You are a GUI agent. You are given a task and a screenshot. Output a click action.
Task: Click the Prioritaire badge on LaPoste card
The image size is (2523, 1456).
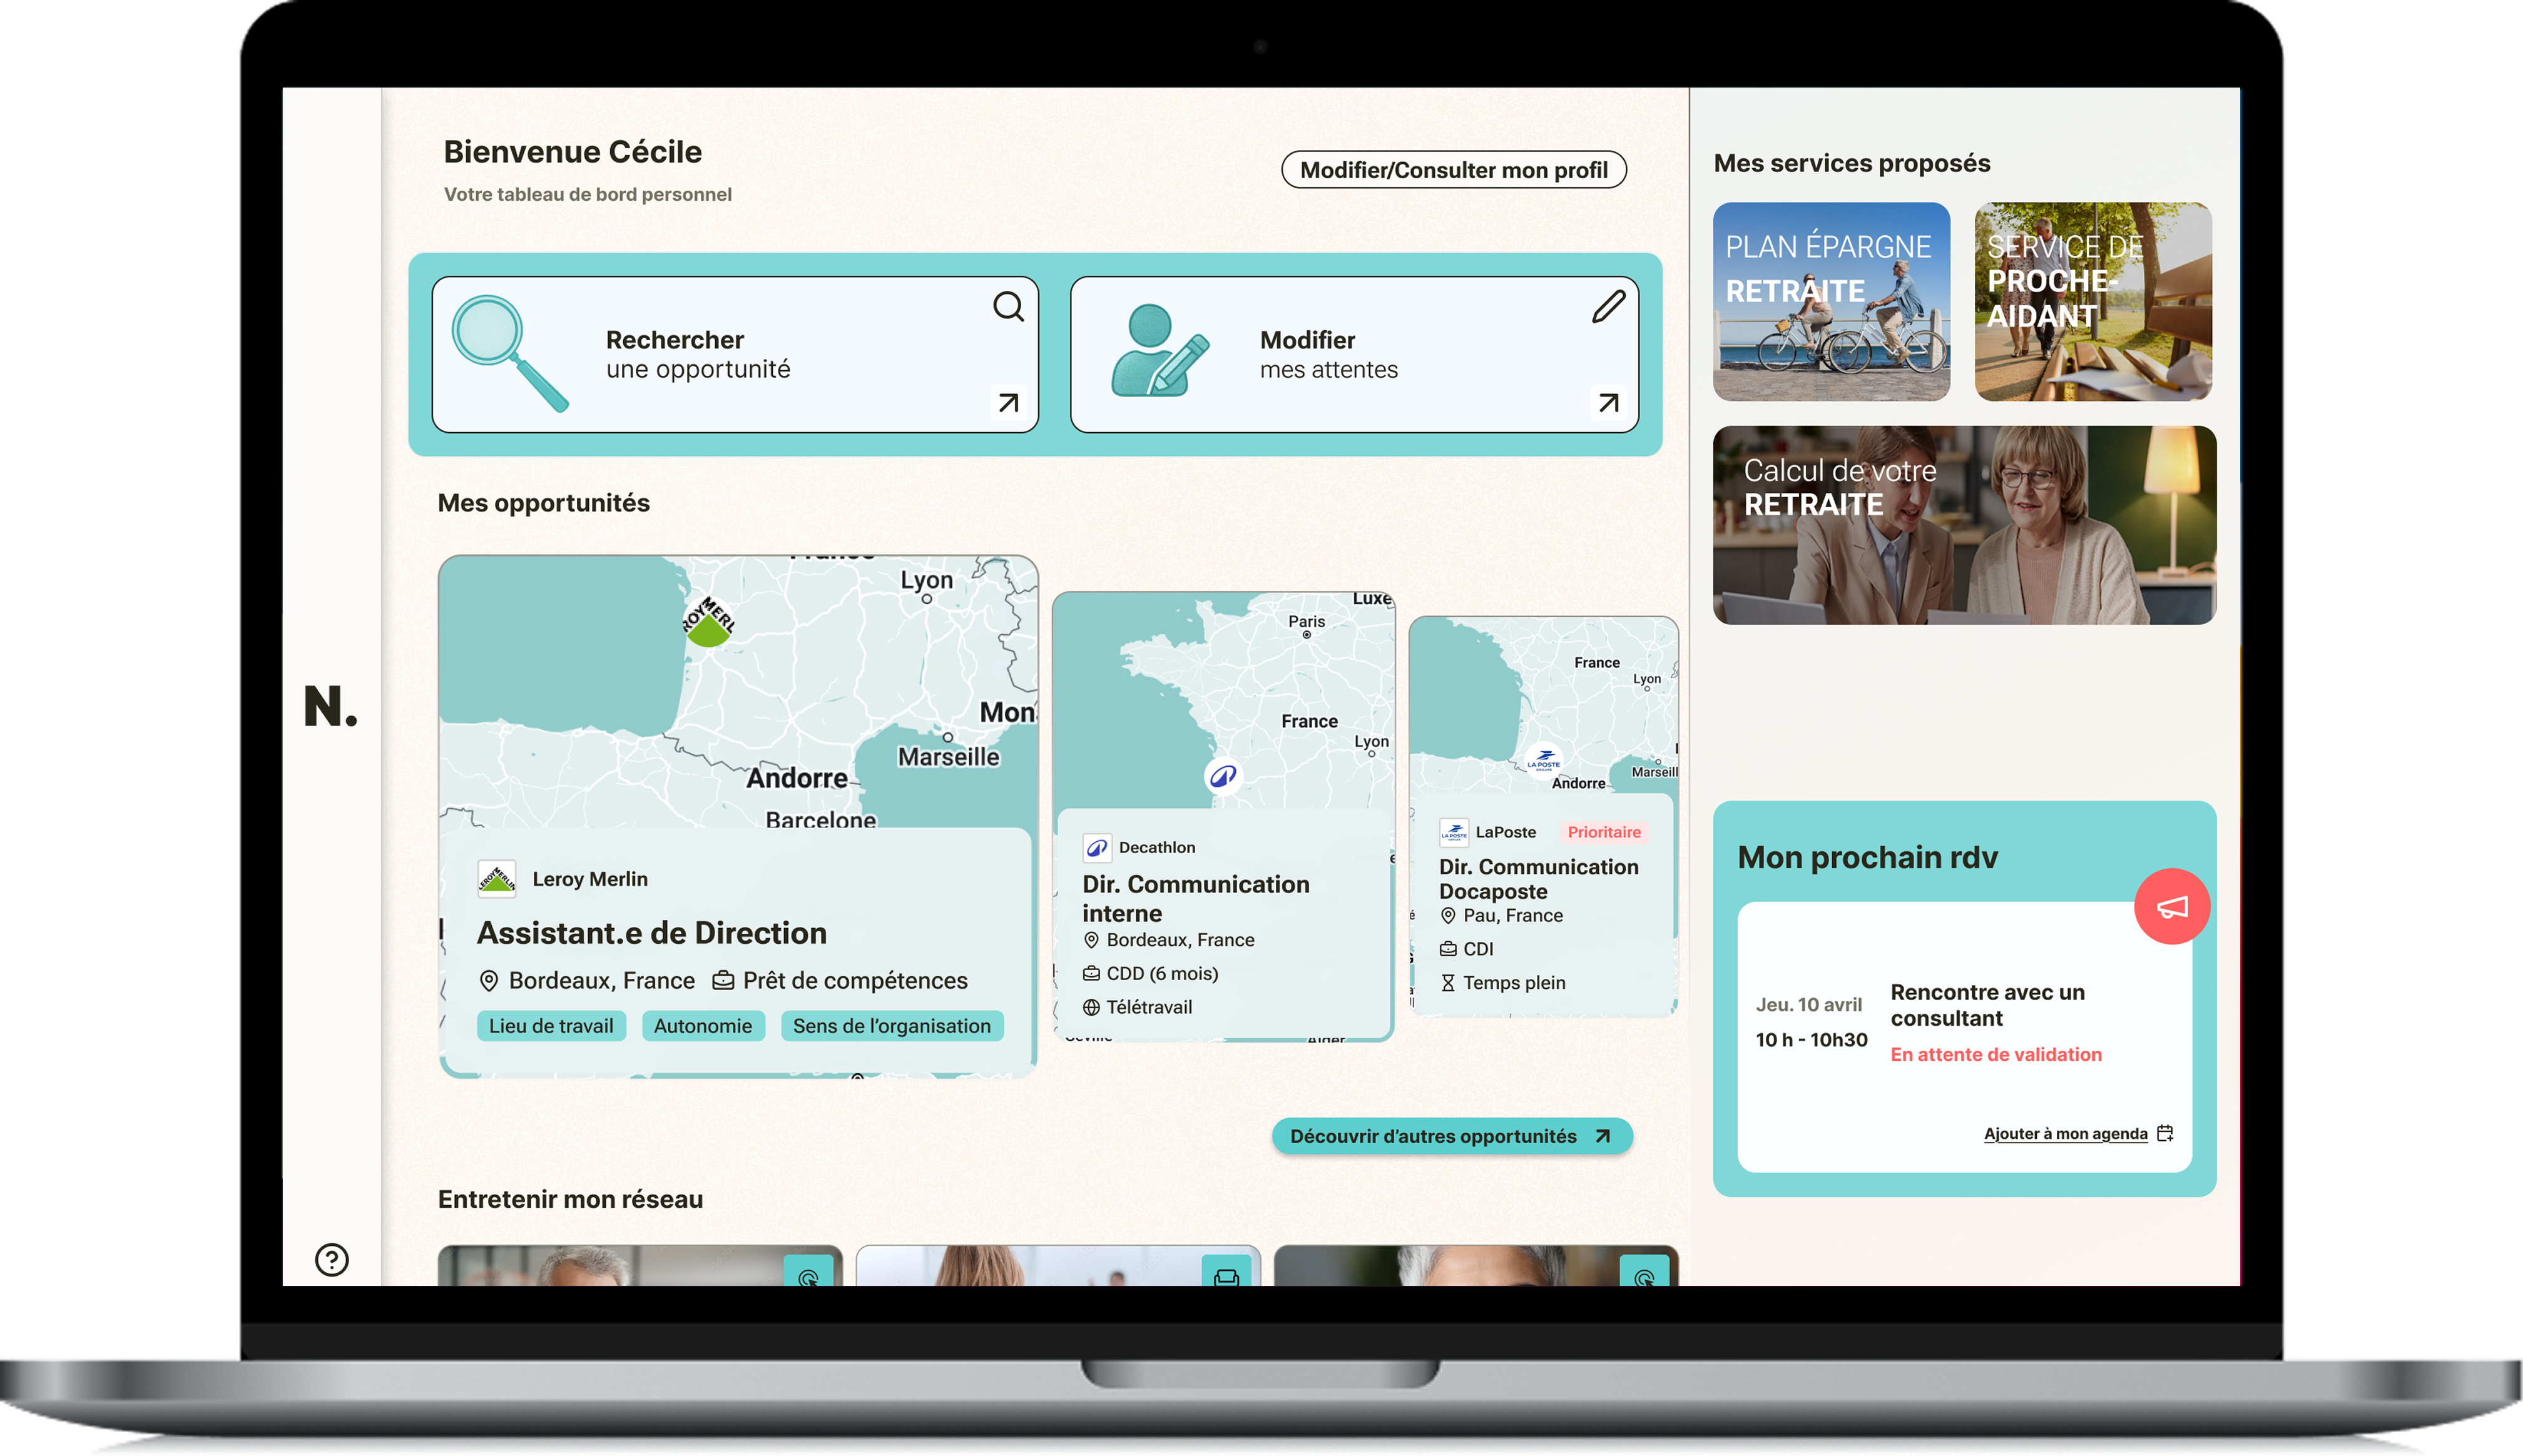(x=1604, y=832)
